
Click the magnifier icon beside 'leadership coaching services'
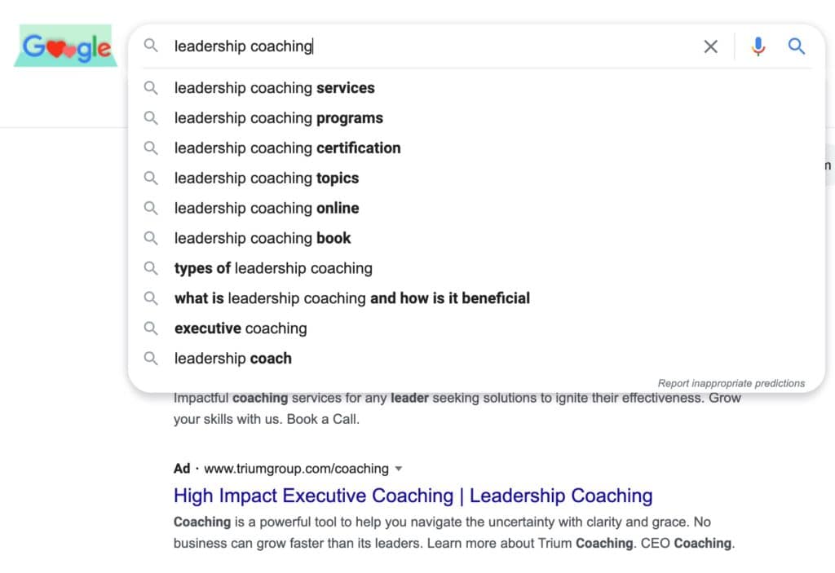151,88
